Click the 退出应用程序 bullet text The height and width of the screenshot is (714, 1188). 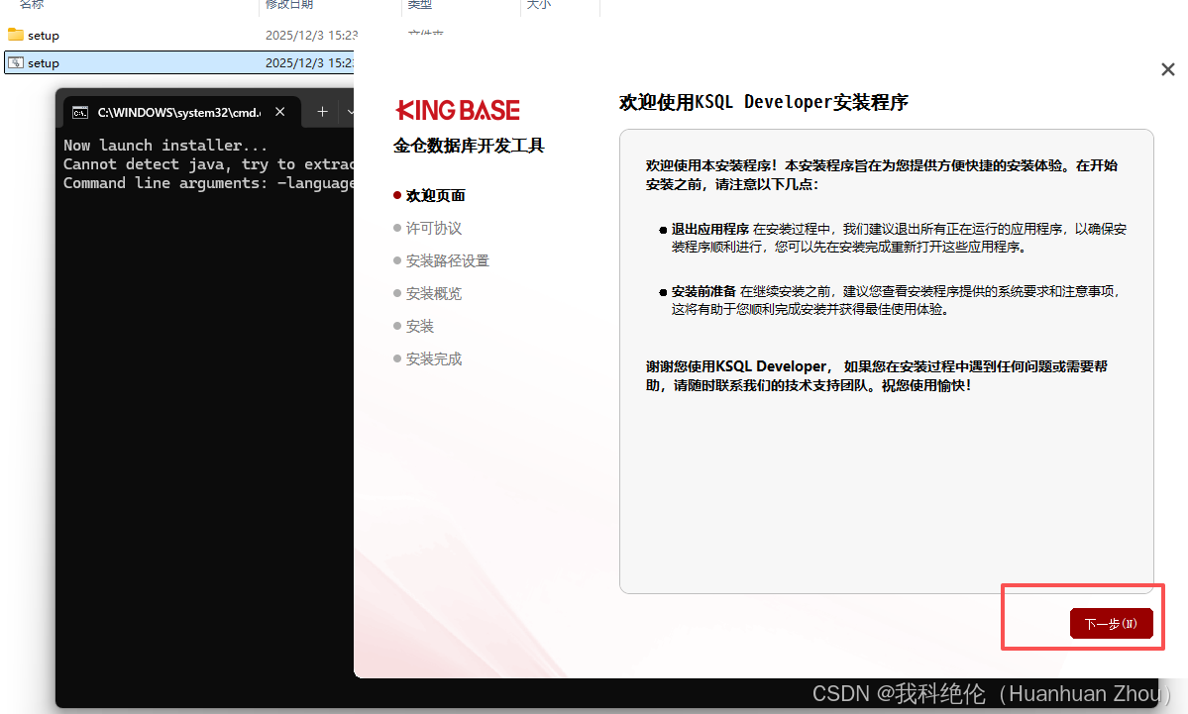(709, 229)
